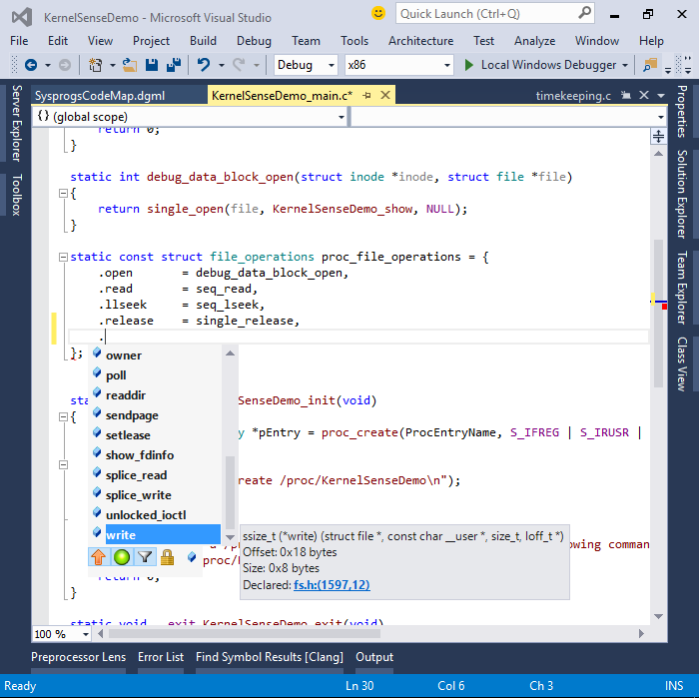
Task: Open the New Project dropdown arrow
Action: [112, 66]
